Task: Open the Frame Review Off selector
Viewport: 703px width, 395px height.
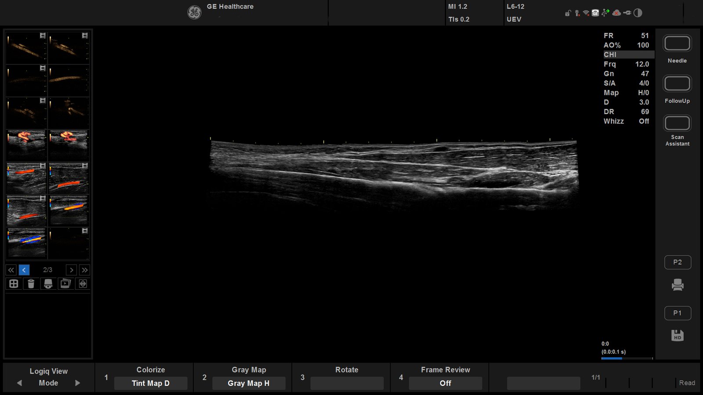Action: tap(445, 383)
